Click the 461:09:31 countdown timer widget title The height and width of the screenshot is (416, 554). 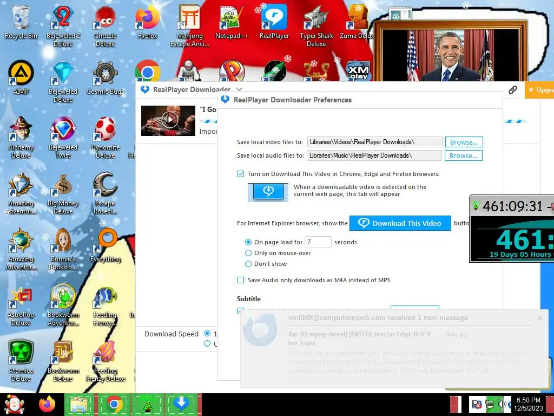pyautogui.click(x=512, y=206)
